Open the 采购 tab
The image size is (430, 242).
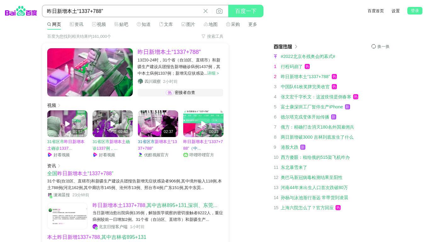233,24
